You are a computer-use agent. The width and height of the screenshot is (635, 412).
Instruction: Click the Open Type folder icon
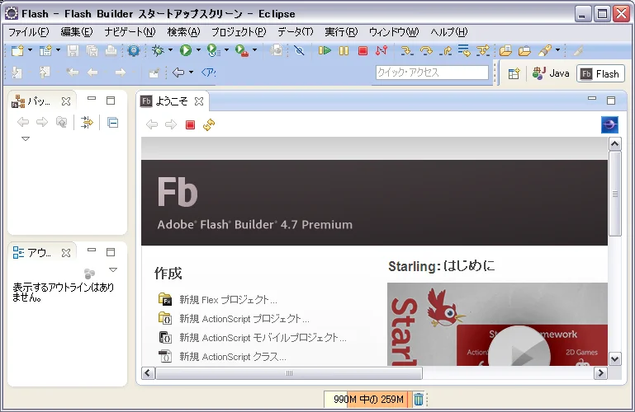pos(505,50)
